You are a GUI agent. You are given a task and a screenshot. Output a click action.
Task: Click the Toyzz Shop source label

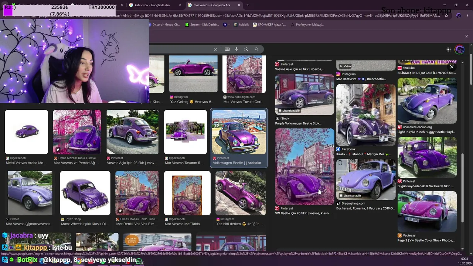point(73,219)
